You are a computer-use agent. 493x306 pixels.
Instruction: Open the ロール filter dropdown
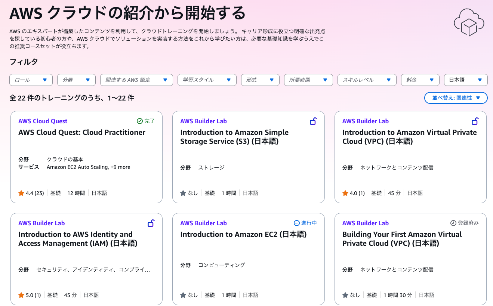(x=31, y=80)
